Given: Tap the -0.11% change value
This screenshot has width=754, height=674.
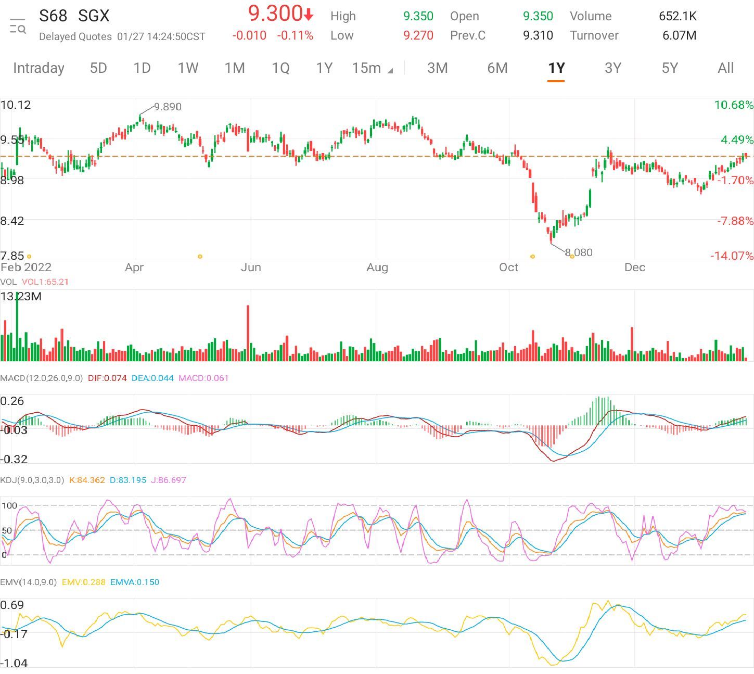Looking at the screenshot, I should [295, 35].
